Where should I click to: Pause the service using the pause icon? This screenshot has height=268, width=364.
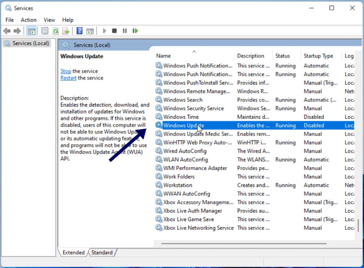pos(124,31)
